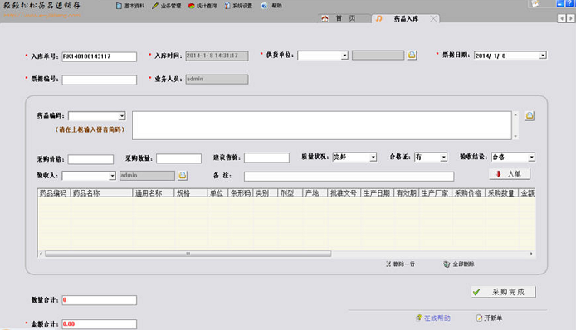
Task: Click drug lookup icon right of description box
Action: click(530, 115)
